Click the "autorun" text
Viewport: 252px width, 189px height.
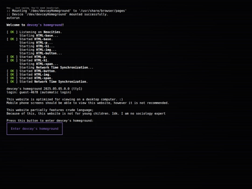[13, 18]
